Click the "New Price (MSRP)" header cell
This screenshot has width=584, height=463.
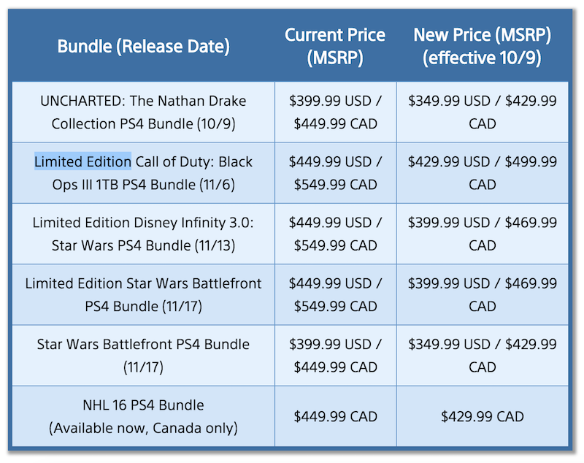(x=482, y=47)
